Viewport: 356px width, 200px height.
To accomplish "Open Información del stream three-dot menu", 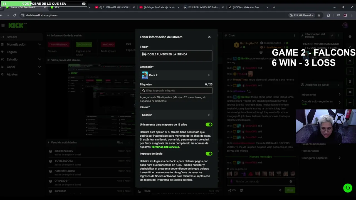I will pyautogui.click(x=339, y=36).
